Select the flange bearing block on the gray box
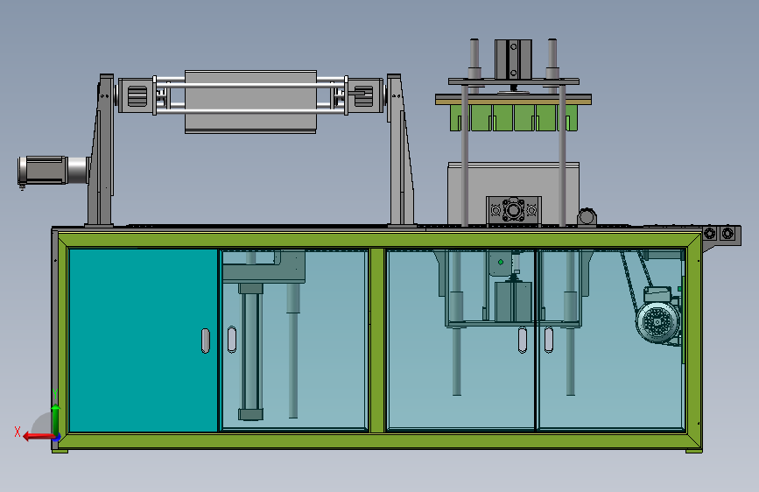 514,211
